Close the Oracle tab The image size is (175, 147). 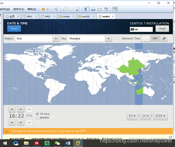74,17
